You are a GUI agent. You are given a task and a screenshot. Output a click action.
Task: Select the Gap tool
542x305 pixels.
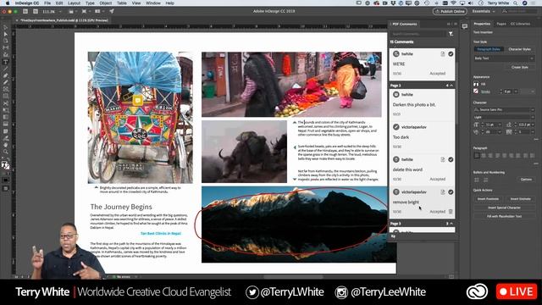click(x=6, y=47)
